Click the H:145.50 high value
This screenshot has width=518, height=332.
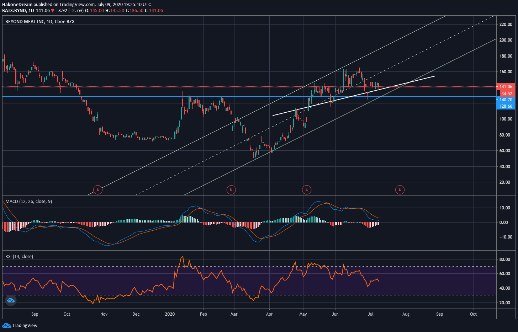115,11
